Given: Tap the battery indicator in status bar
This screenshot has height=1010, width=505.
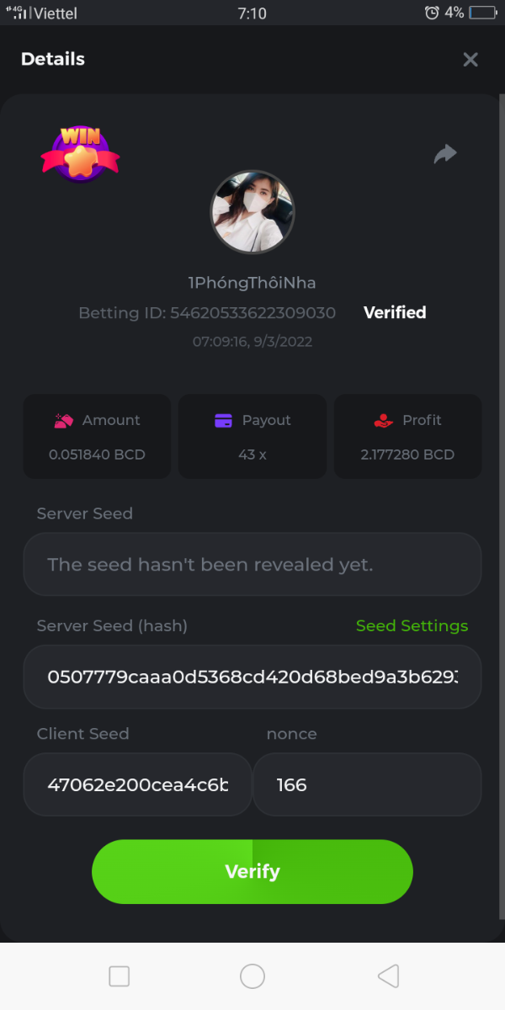Looking at the screenshot, I should coord(483,13).
